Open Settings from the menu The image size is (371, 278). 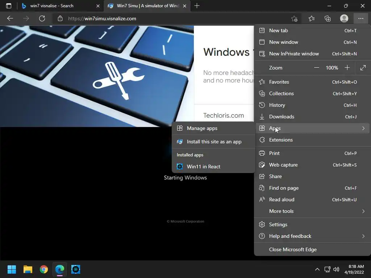pyautogui.click(x=312, y=224)
